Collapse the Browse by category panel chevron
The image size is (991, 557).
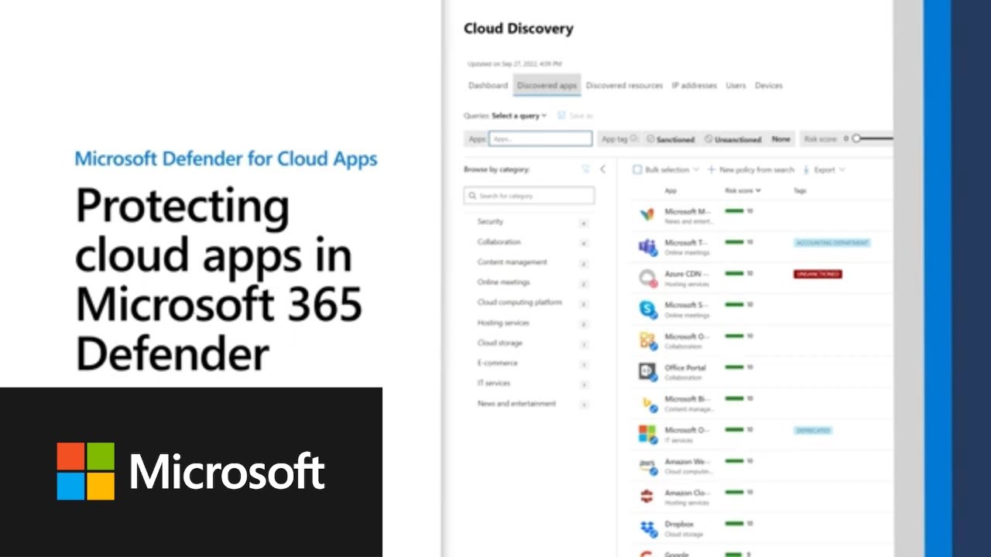602,169
